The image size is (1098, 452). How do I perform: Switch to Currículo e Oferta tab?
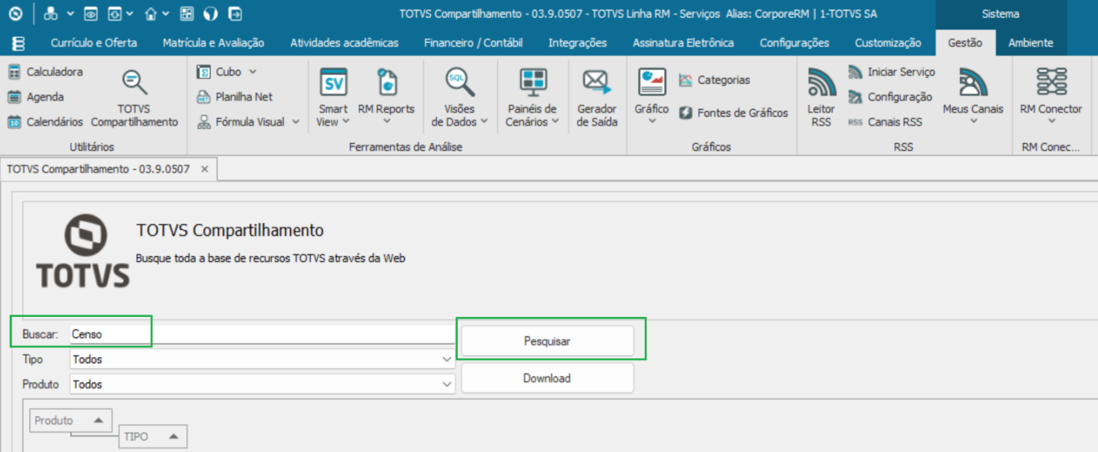click(93, 43)
